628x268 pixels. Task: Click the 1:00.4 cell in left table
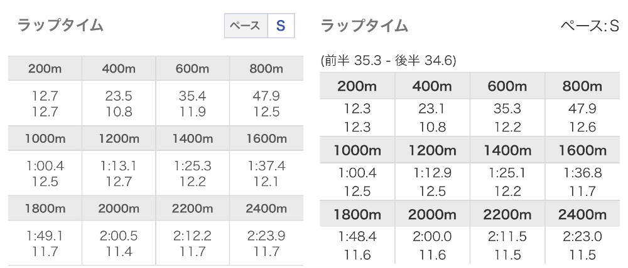(x=45, y=166)
